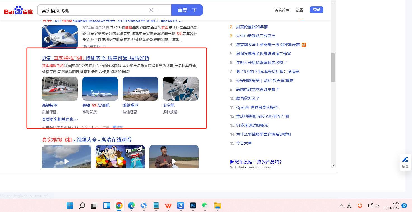Open notification center badge showing 10

pos(404,206)
